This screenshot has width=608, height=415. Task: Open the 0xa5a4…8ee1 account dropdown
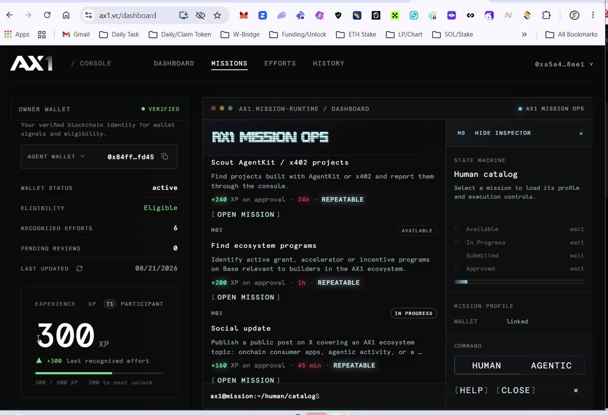point(564,64)
